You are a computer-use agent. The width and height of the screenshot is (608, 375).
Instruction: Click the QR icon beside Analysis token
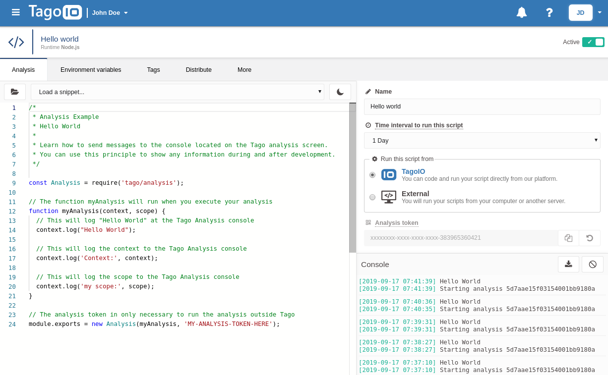368,223
